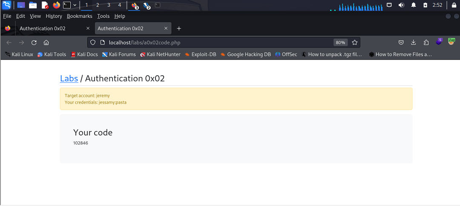This screenshot has width=460, height=206.
Task: Close the first Authentication 0x02 tab
Action: (88, 28)
